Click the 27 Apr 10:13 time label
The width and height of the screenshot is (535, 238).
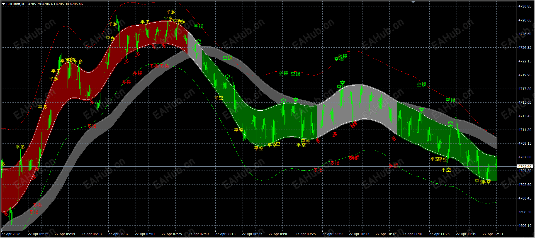[359, 234]
